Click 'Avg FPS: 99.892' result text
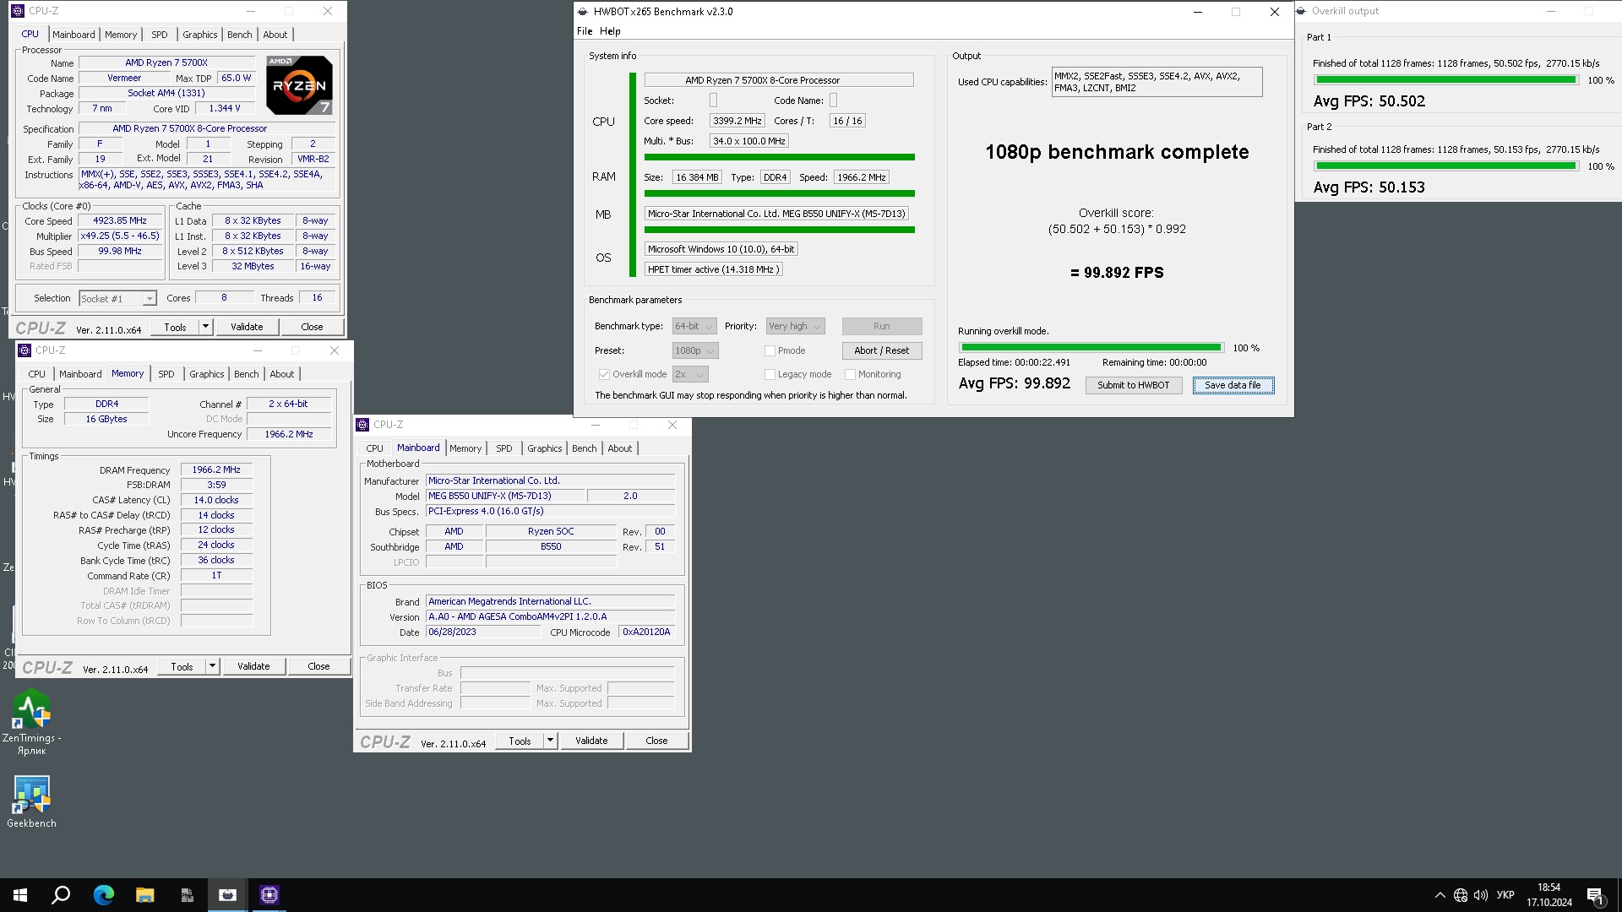Viewport: 1622px width, 912px height. point(1014,383)
